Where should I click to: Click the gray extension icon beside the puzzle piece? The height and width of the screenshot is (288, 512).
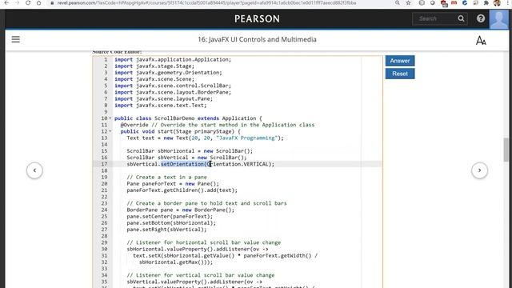pyautogui.click(x=475, y=3)
